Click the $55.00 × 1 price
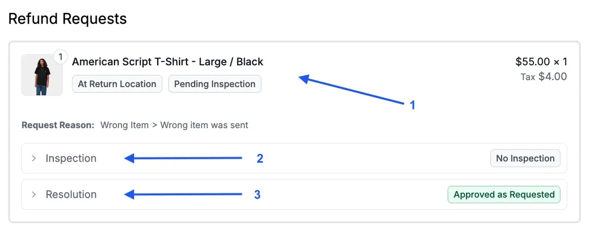589x235 pixels. point(541,62)
